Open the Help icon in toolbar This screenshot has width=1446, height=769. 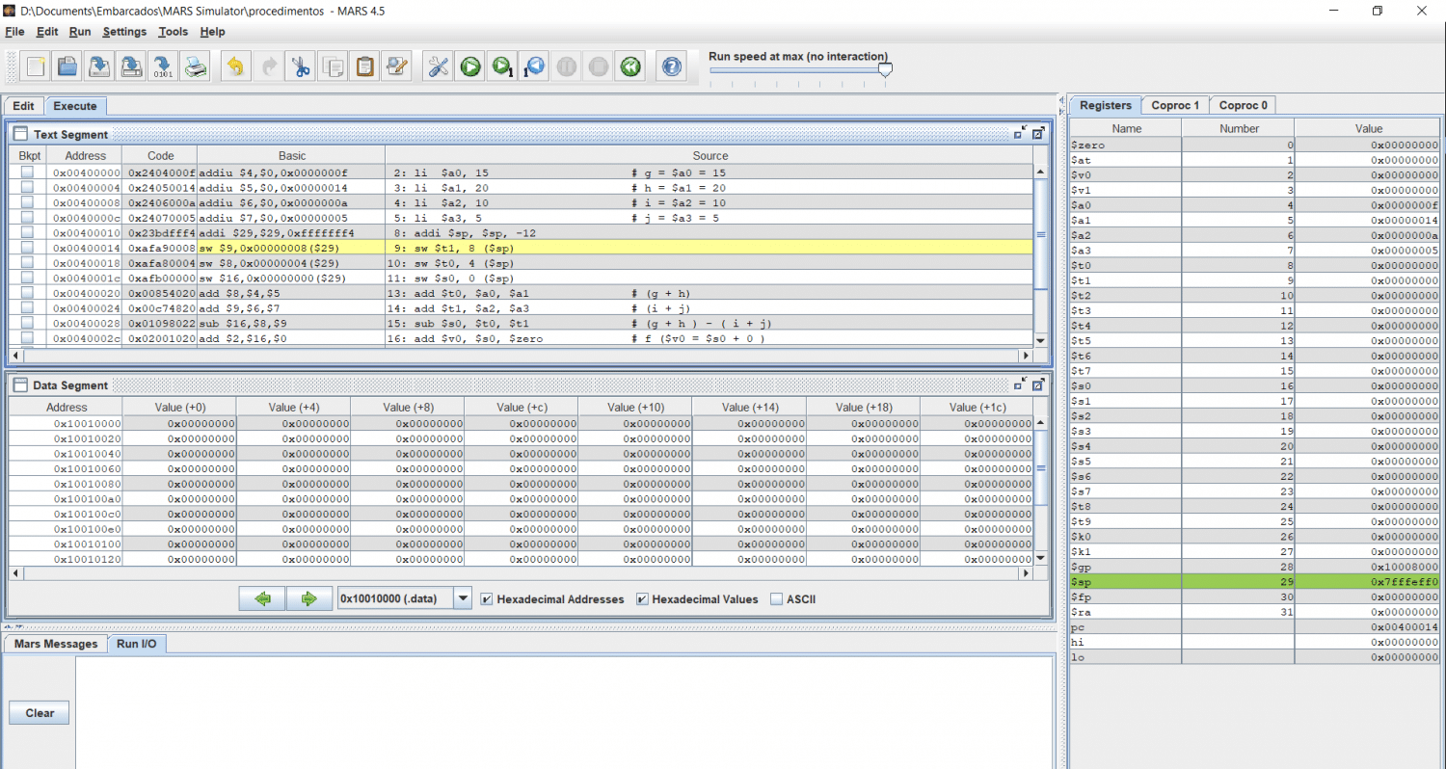(672, 66)
